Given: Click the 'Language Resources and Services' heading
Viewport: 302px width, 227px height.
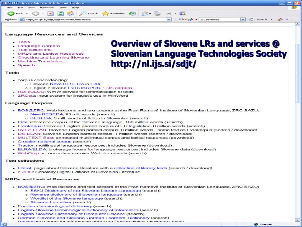Looking at the screenshot, I should point(54,34).
